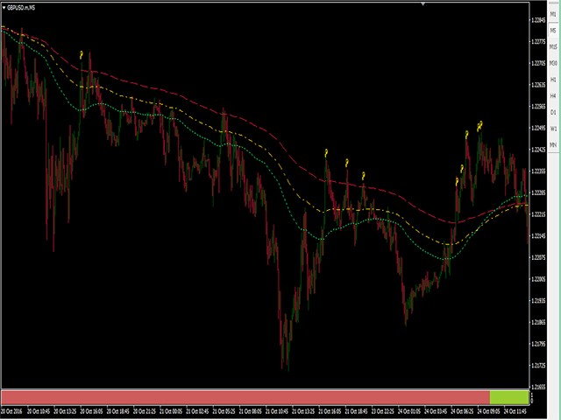Click price label 1.22705 on the axis

pos(538,63)
